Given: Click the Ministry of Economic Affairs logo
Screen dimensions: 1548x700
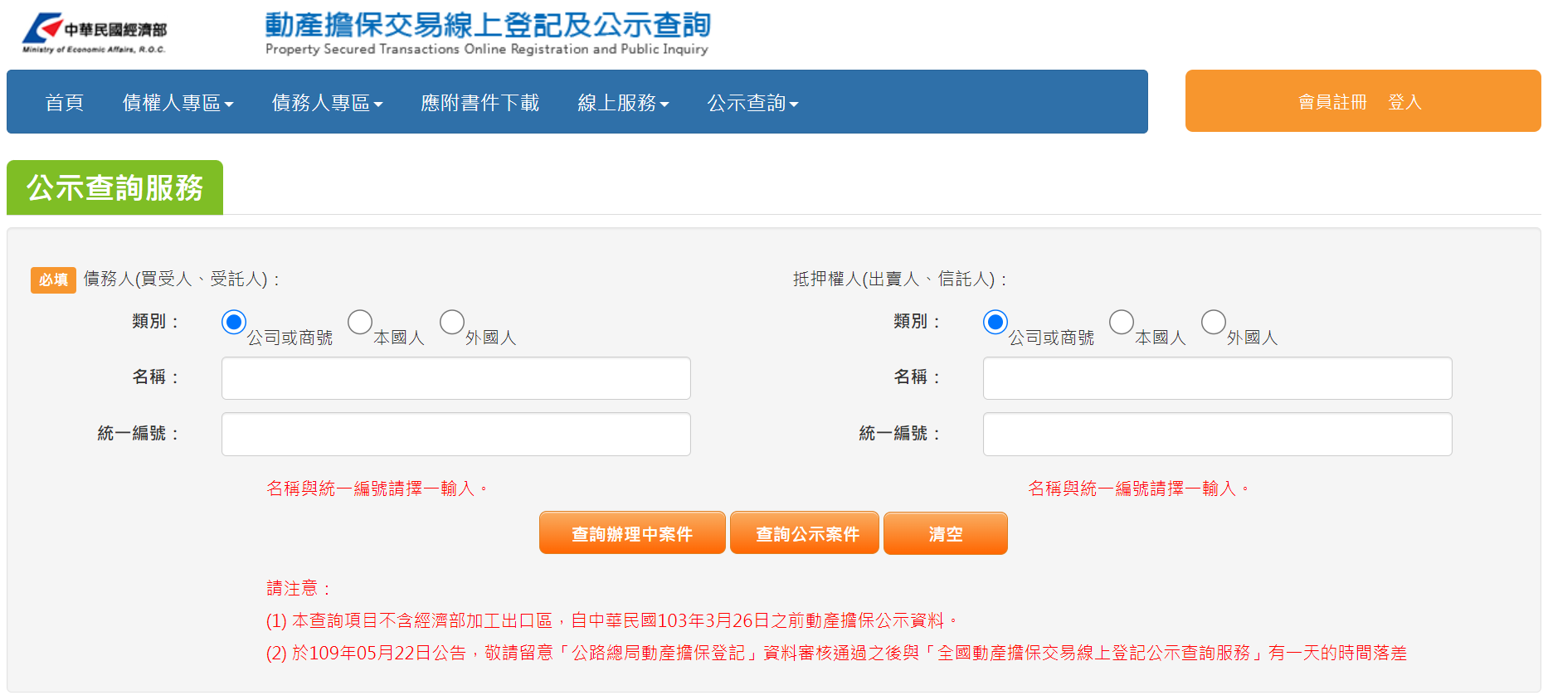Looking at the screenshot, I should click(95, 33).
